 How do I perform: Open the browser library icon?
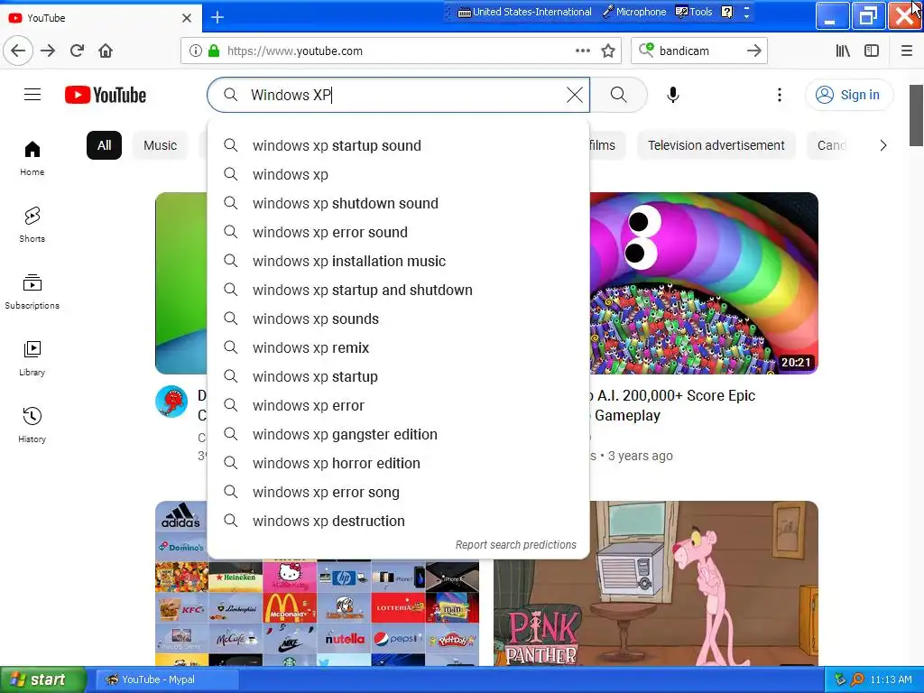pos(843,51)
